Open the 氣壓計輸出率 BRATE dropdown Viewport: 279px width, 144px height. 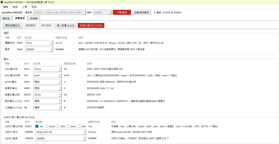coord(47,95)
